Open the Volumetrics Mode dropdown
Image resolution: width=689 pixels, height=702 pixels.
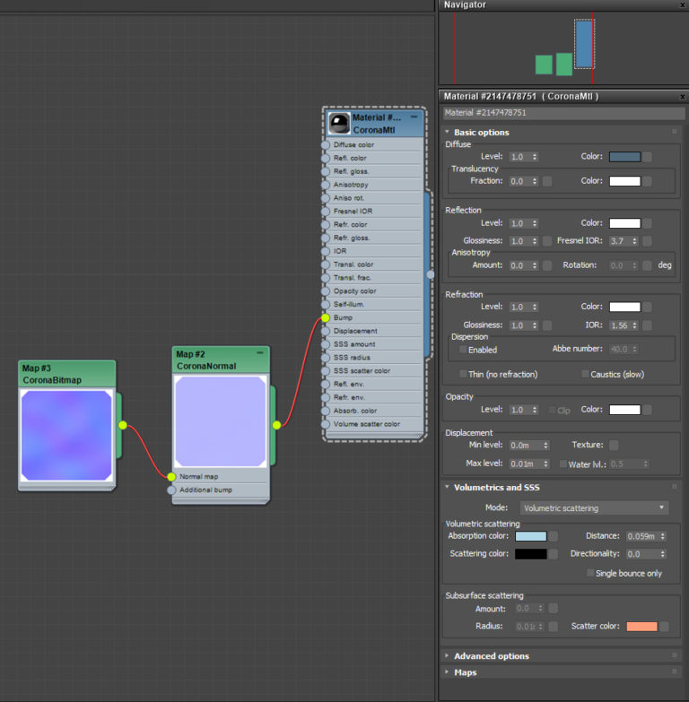594,507
